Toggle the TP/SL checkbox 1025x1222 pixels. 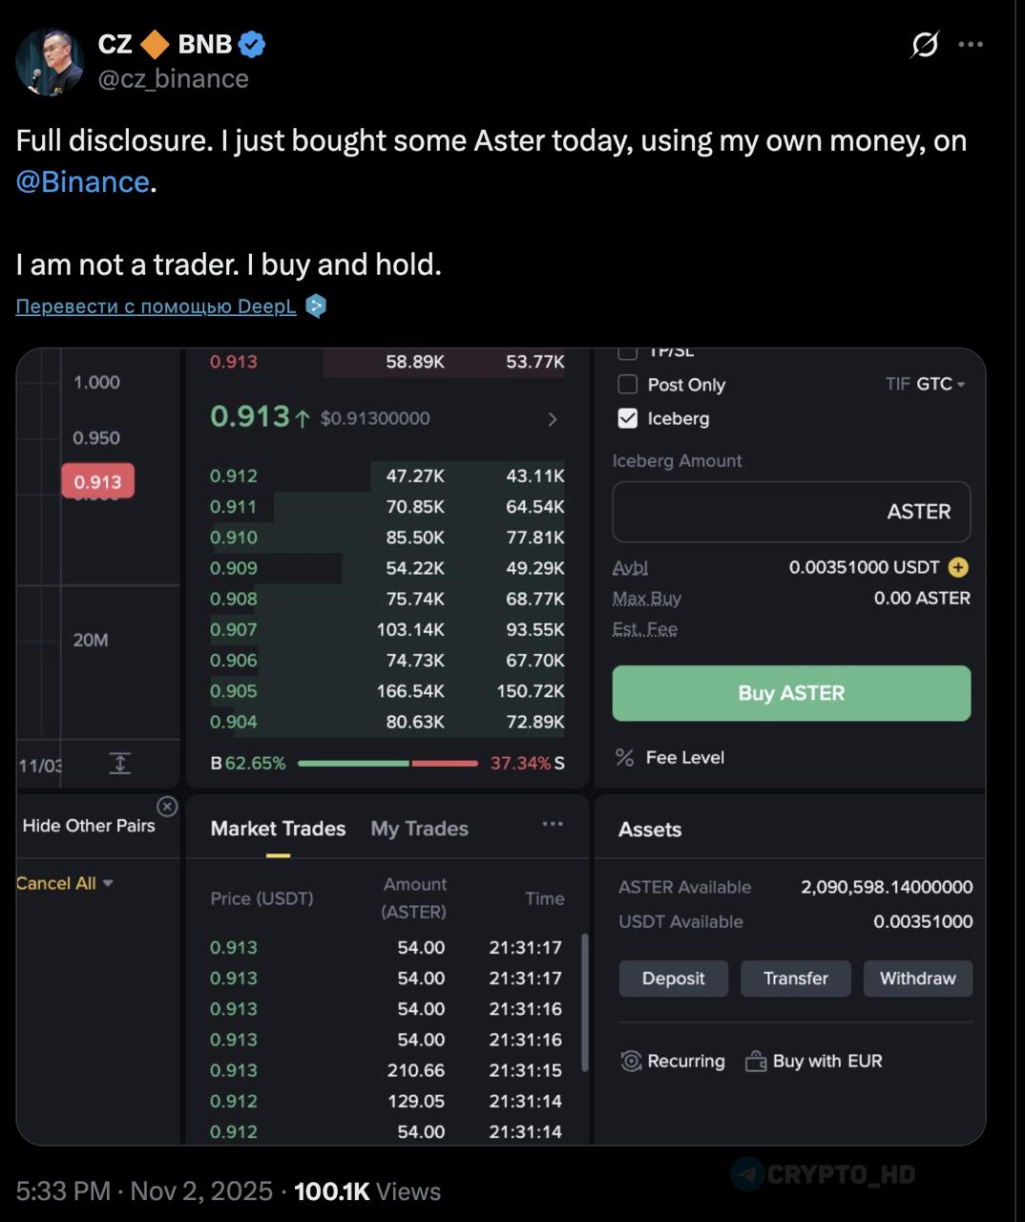[x=628, y=352]
